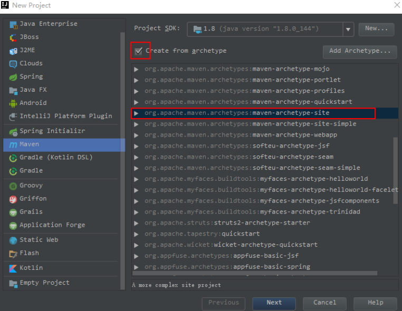Click the archetype list vertical scrollbar
This screenshot has height=311, width=402.
(x=395, y=170)
